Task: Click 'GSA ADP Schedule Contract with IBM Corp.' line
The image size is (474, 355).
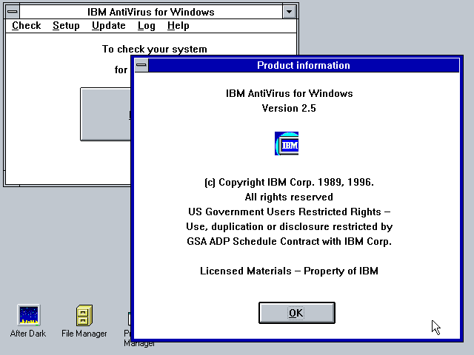Action: click(290, 242)
